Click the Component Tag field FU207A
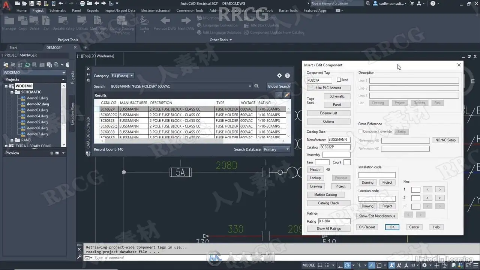Viewport: 480px width, 270px height. pos(319,80)
